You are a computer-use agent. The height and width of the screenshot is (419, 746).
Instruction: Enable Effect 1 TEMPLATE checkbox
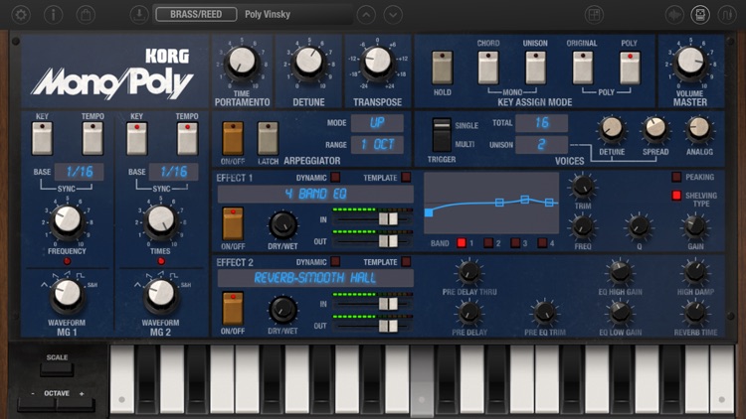406,177
